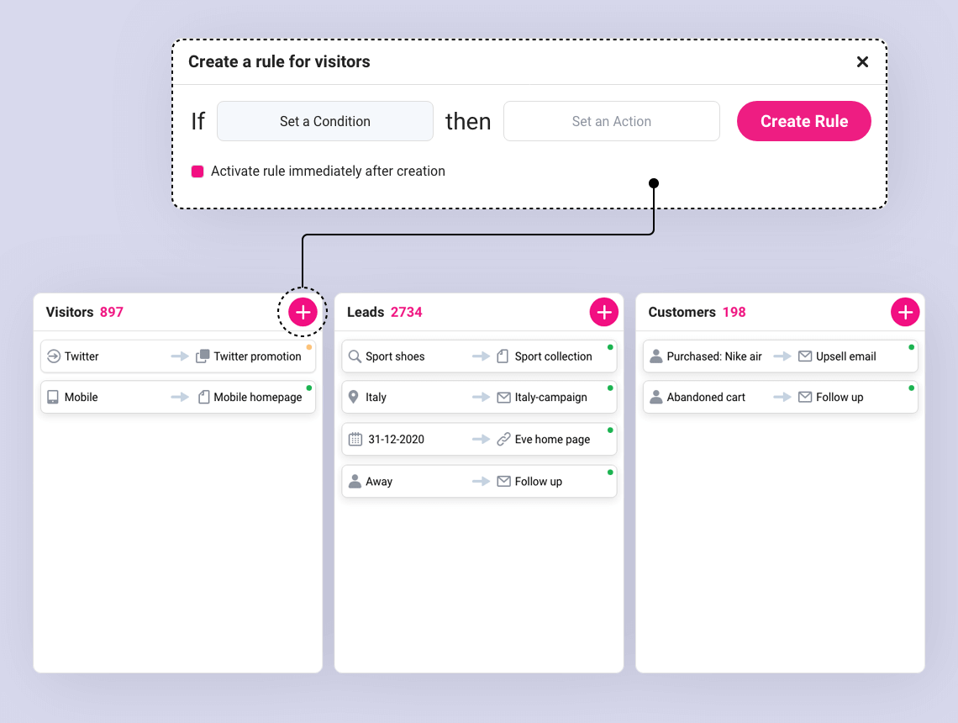Click the Mobile device icon
This screenshot has height=723, width=958.
tap(53, 398)
